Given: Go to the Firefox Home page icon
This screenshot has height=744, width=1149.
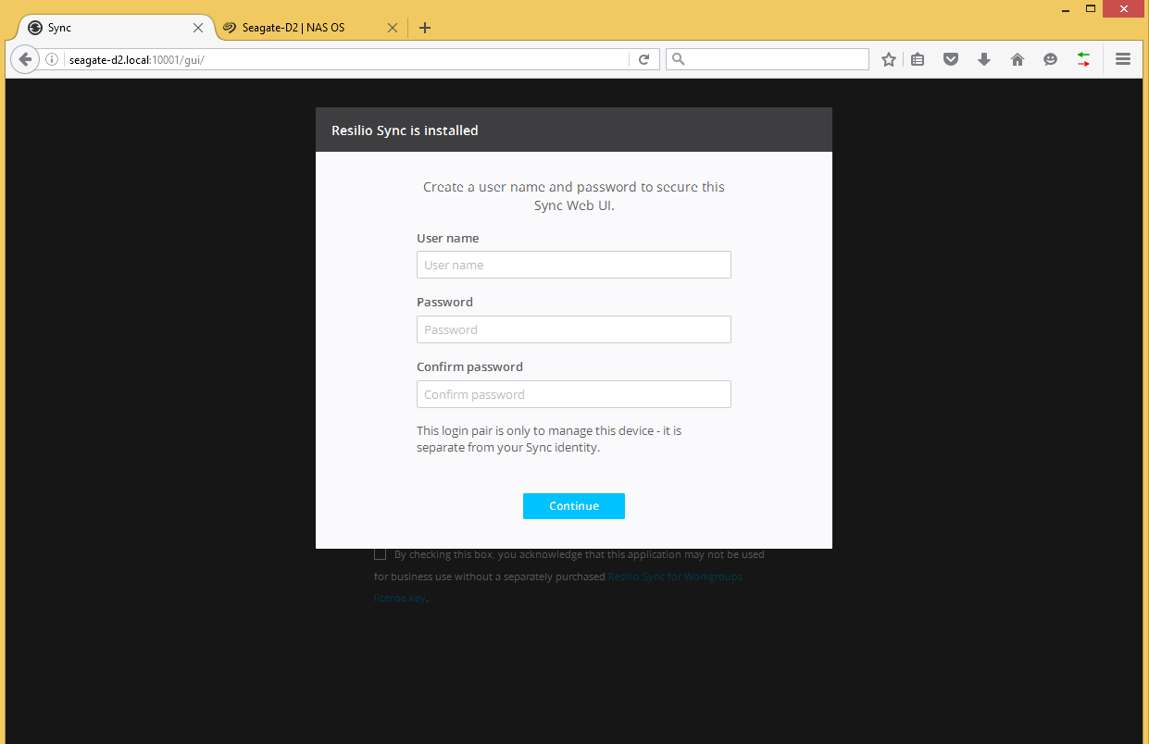Looking at the screenshot, I should pyautogui.click(x=1018, y=59).
